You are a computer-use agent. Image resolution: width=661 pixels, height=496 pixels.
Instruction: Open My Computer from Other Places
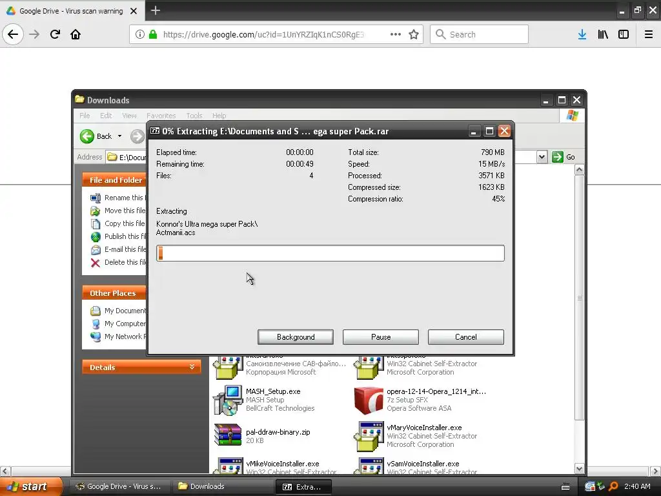tap(119, 324)
